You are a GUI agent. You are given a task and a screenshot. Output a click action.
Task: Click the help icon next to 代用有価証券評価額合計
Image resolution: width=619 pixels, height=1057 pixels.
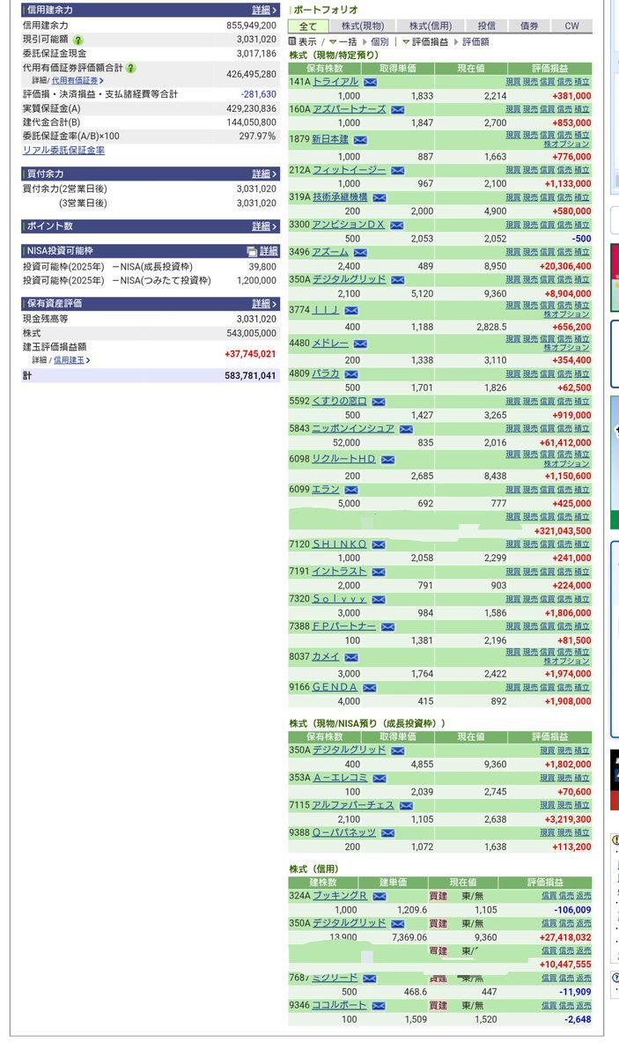130,68
